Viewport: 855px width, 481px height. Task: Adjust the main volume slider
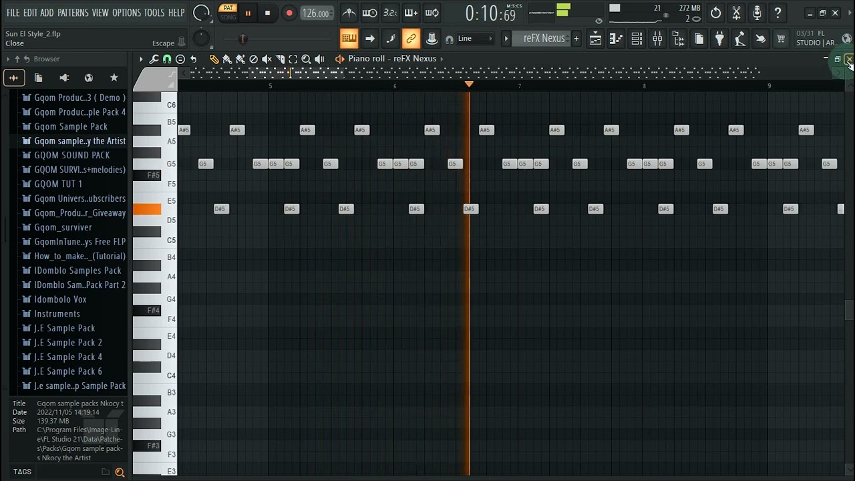pos(242,39)
